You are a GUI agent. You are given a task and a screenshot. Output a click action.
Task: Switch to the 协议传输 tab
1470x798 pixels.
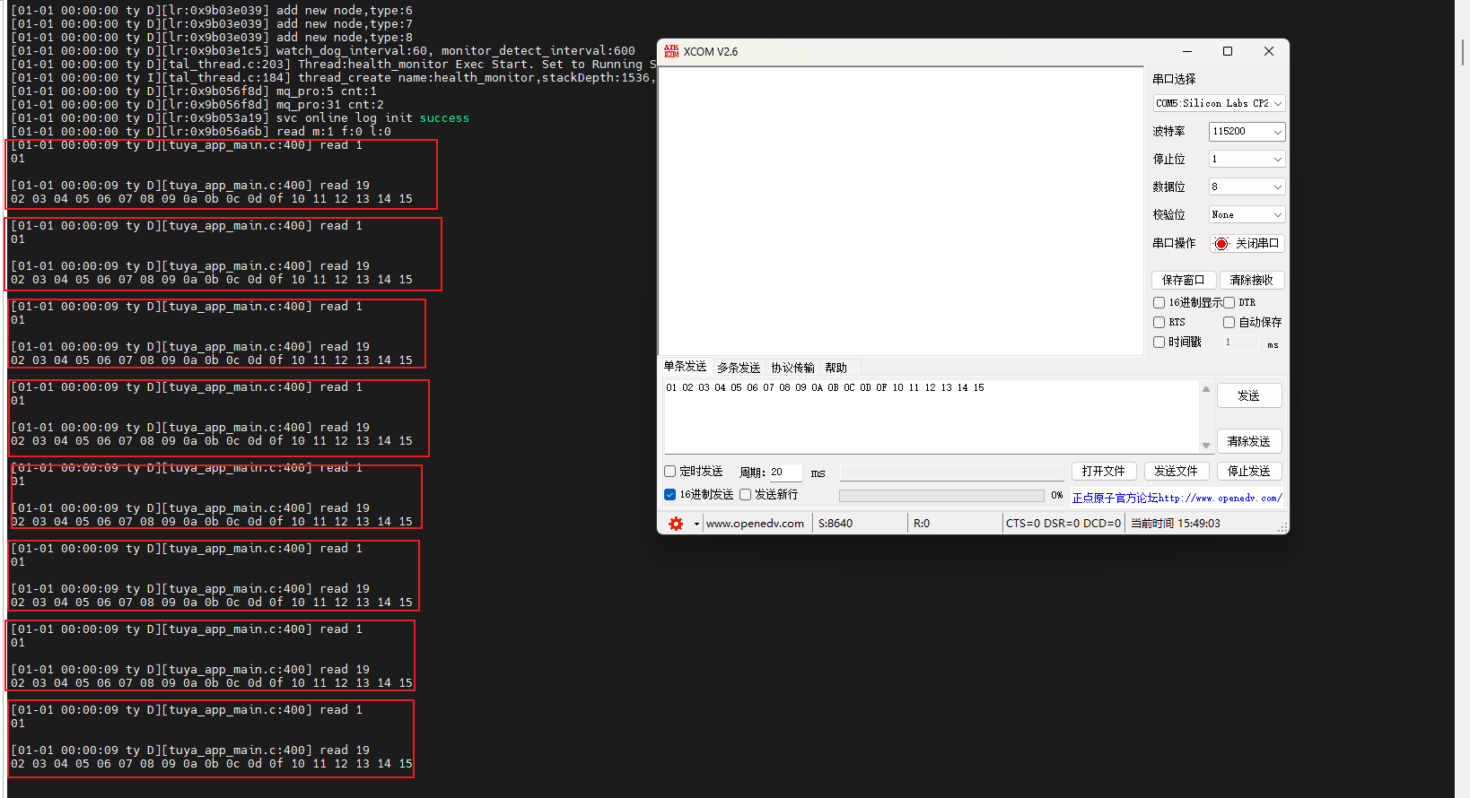pos(792,368)
